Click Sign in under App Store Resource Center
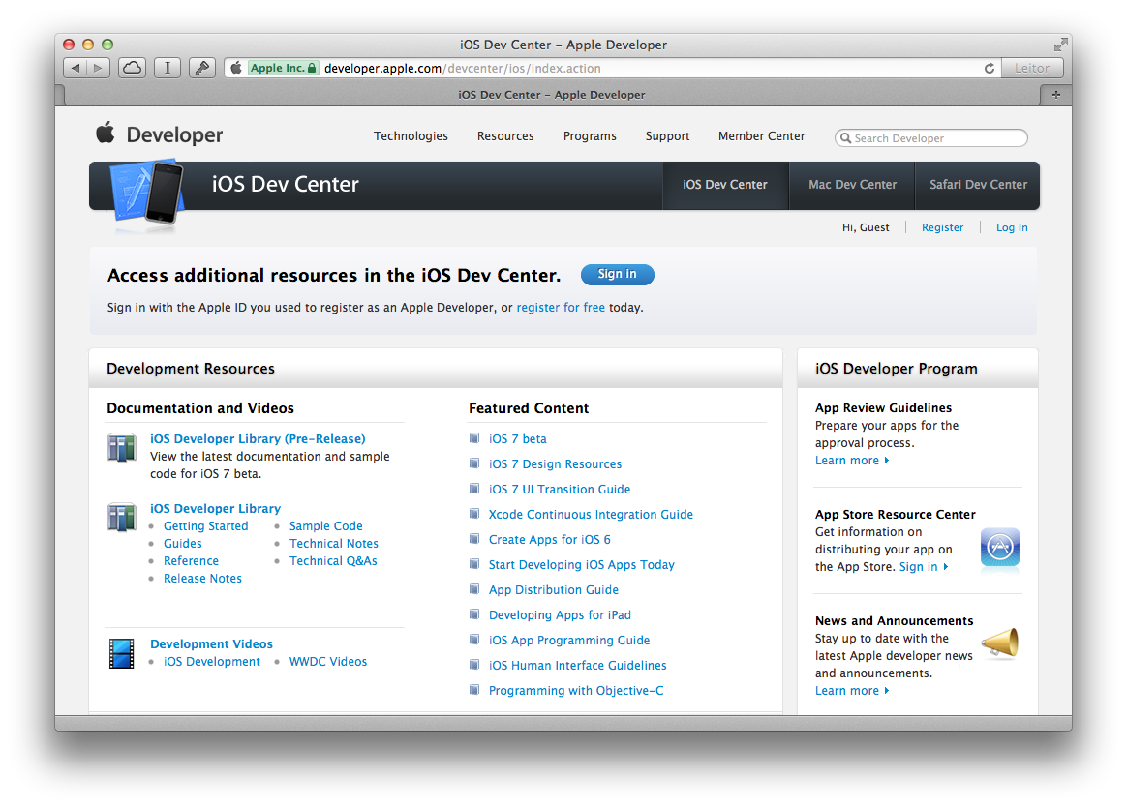Image resolution: width=1127 pixels, height=807 pixels. (x=923, y=567)
